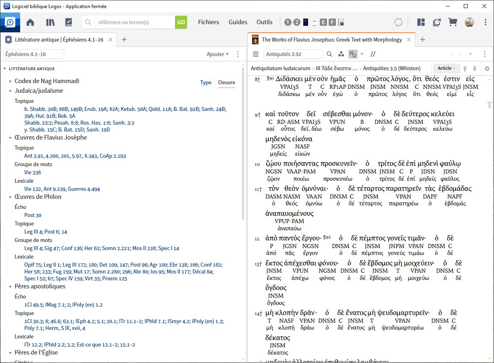Click the F shortcut icon

(332, 22)
